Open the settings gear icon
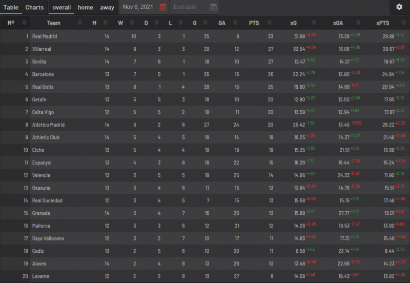Image resolution: width=410 pixels, height=283 pixels. coord(399,7)
